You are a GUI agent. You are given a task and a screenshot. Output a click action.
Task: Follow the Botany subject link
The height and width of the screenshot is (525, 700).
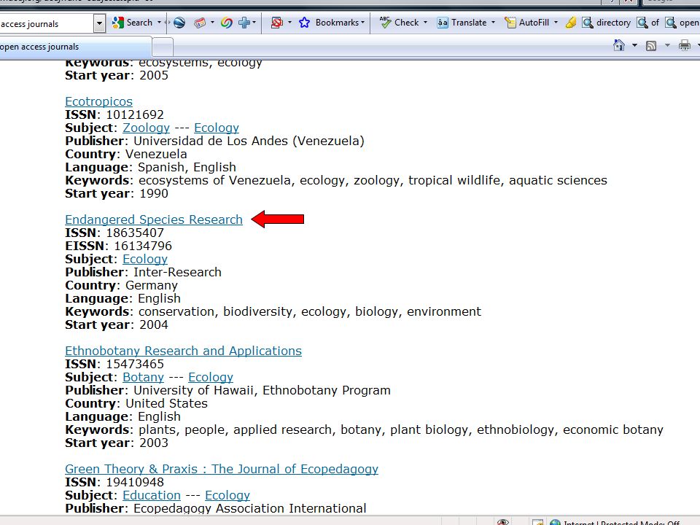tap(144, 378)
